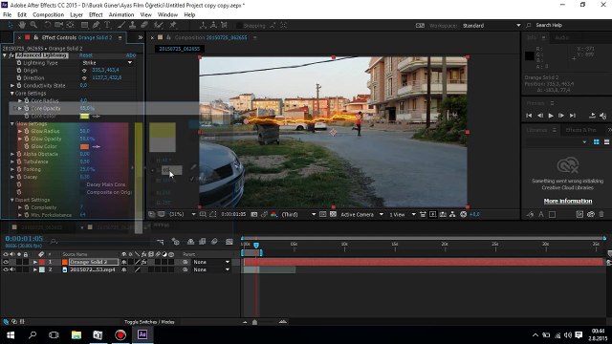Select the Eraser tool

click(144, 25)
